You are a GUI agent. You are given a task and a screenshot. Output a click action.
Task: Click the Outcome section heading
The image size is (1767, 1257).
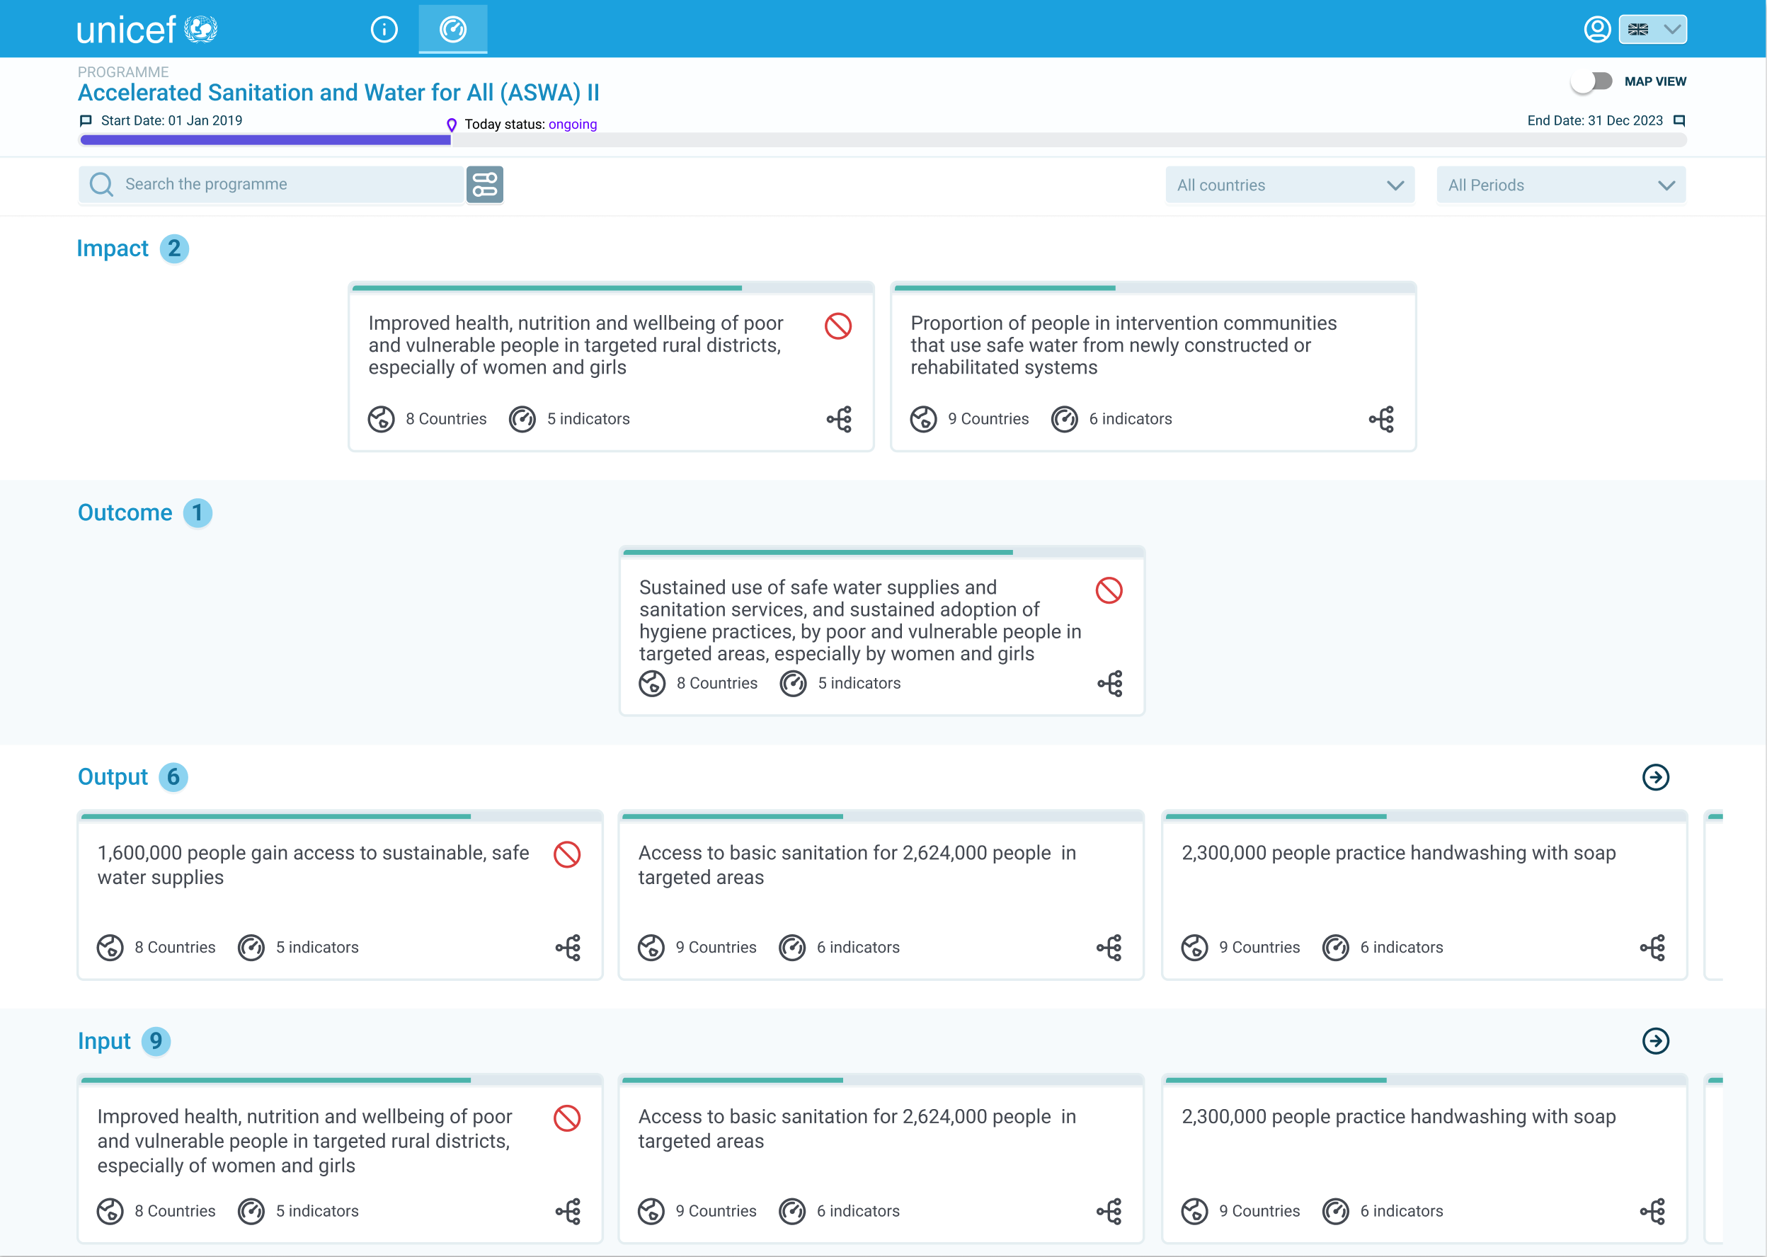(125, 512)
